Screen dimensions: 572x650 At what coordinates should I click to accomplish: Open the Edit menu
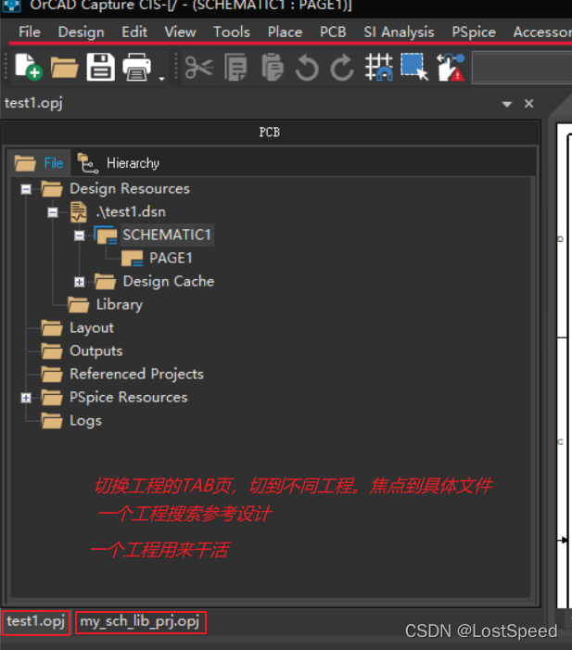point(134,32)
